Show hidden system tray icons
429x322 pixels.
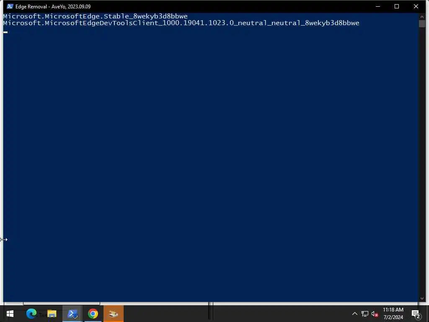pyautogui.click(x=354, y=314)
